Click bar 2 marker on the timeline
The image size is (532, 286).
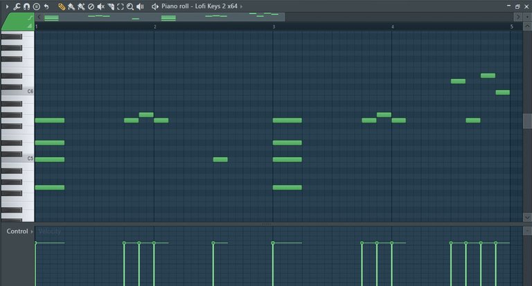(155, 26)
